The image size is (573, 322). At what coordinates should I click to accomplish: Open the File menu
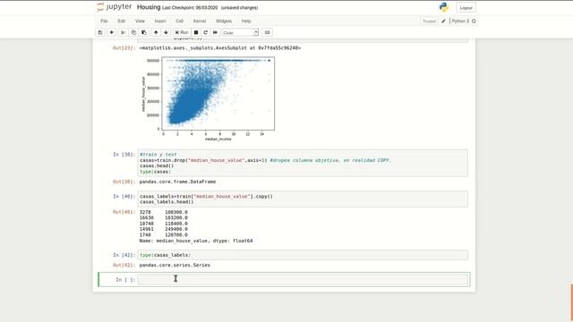click(104, 21)
